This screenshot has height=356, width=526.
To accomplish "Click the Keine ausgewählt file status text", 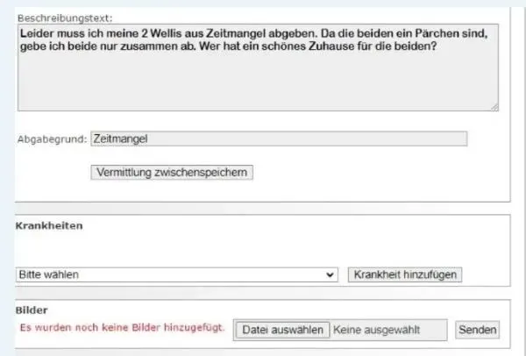I will (376, 330).
